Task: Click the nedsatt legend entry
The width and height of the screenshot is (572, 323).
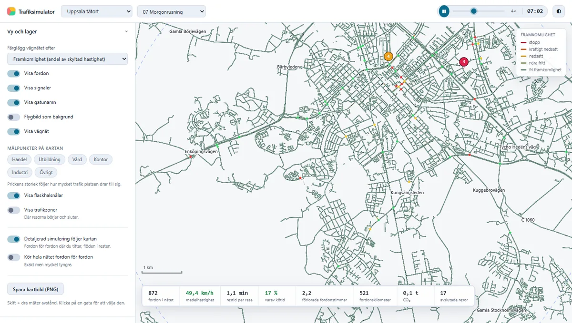Action: pyautogui.click(x=533, y=56)
